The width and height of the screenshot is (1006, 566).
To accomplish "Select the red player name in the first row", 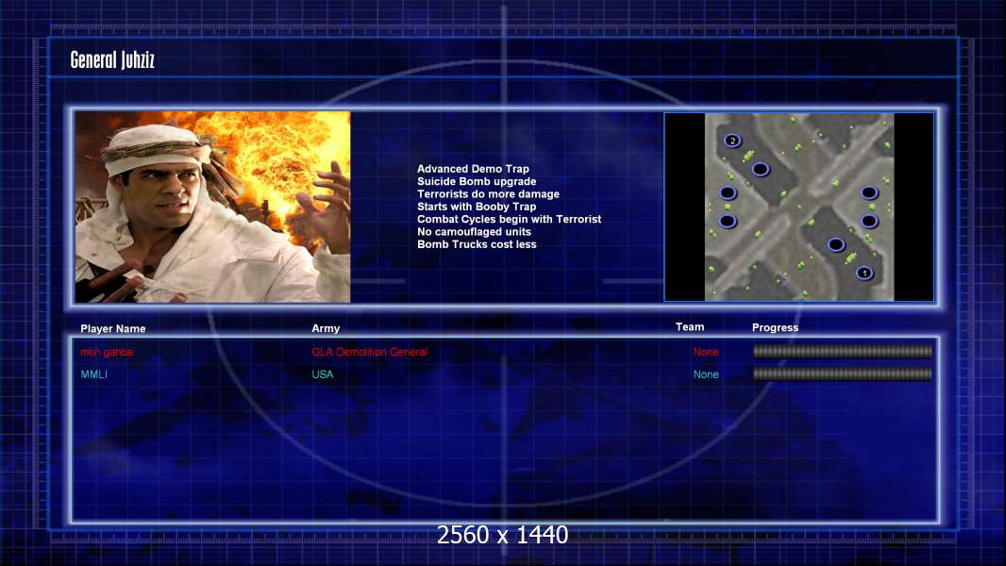I will click(x=107, y=352).
